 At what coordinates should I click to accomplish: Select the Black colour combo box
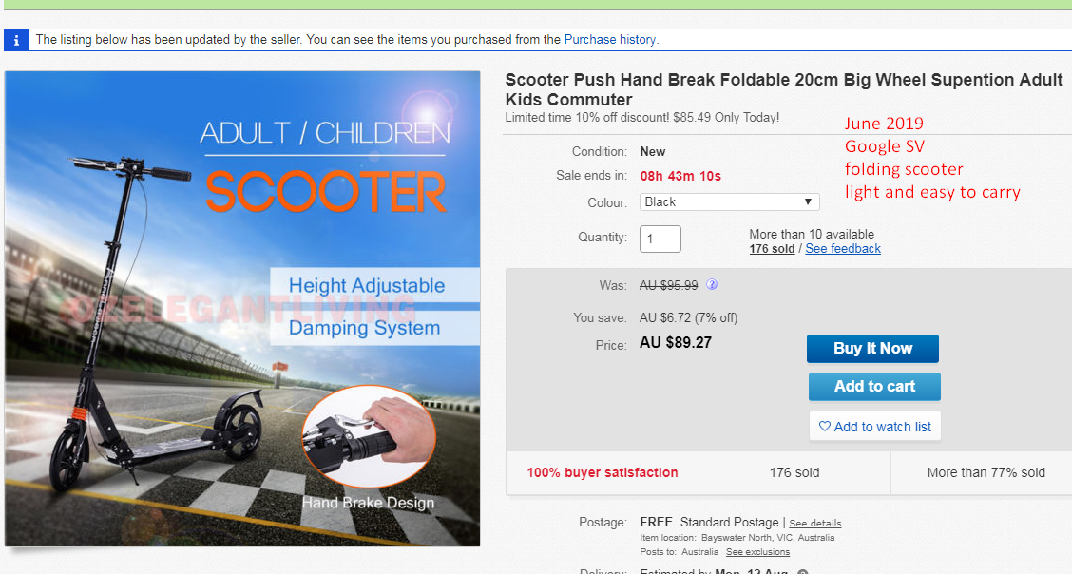pos(730,202)
